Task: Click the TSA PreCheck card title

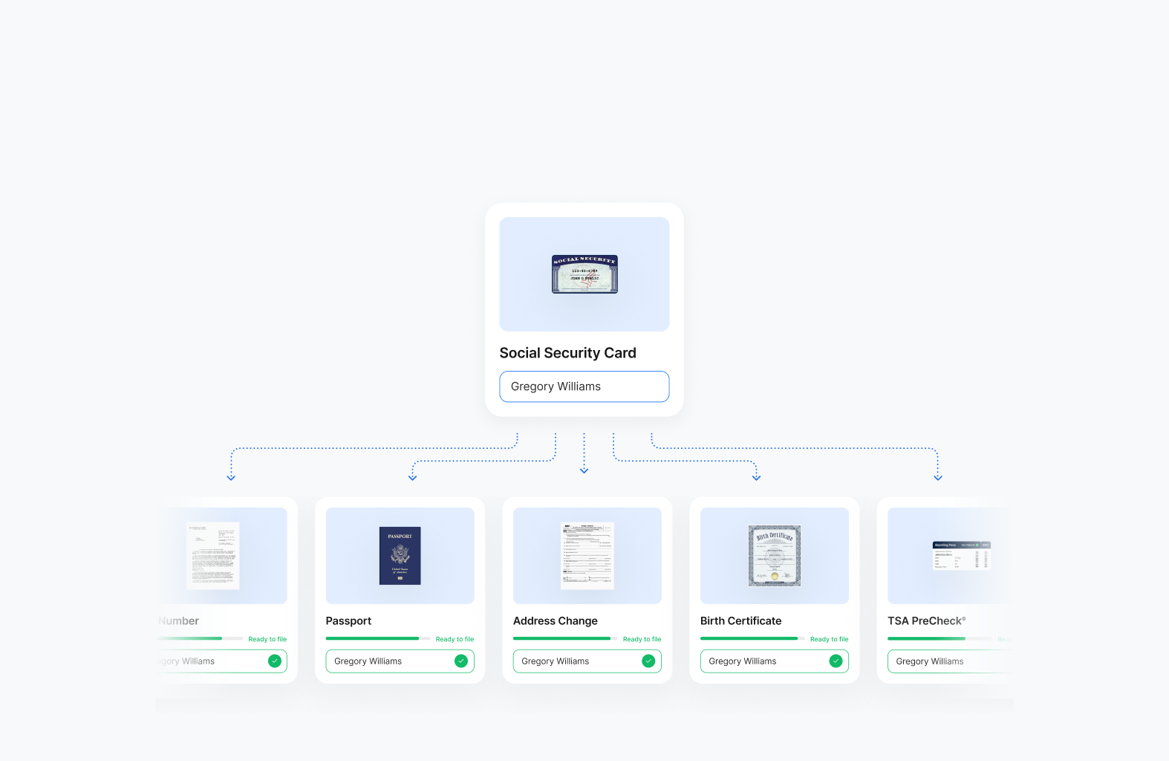Action: (927, 621)
